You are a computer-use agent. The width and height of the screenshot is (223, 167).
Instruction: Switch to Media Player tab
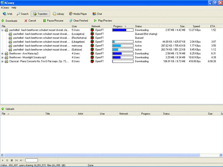78,14
